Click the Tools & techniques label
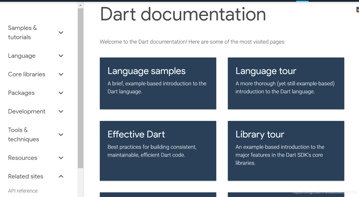The height and width of the screenshot is (197, 359). pyautogui.click(x=24, y=135)
